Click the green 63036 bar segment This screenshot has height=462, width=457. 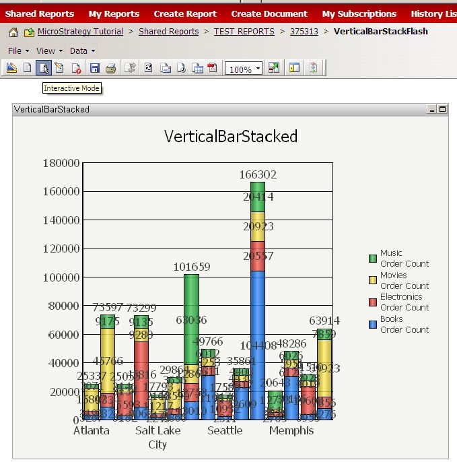click(191, 319)
